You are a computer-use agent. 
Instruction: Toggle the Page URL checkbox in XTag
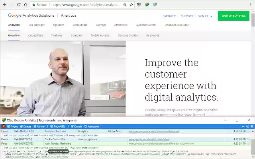[51, 126]
